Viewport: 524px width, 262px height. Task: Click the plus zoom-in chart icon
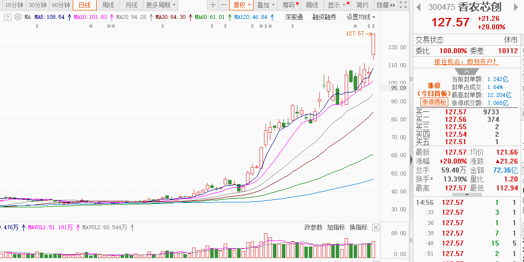click(213, 5)
